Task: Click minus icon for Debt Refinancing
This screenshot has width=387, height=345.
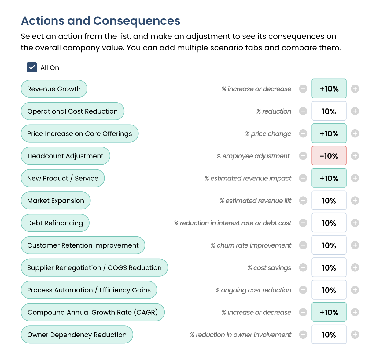Action: tap(303, 223)
